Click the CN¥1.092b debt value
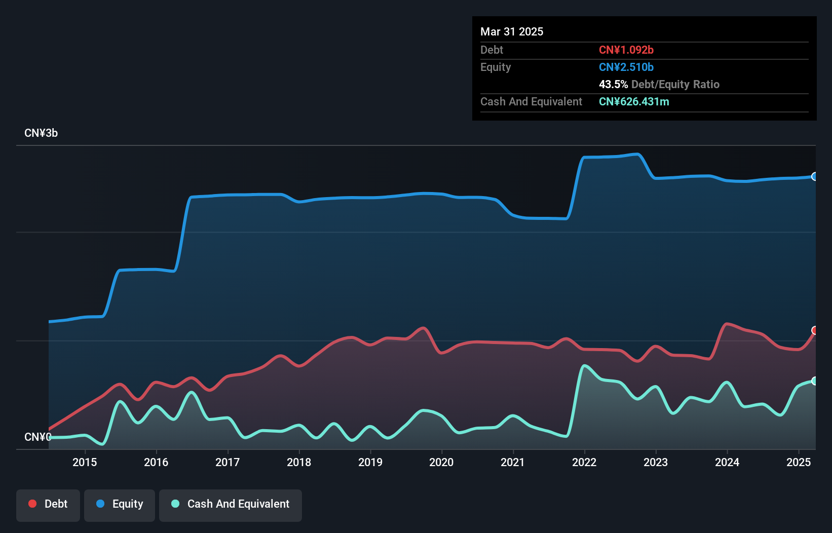Image resolution: width=832 pixels, height=533 pixels. pyautogui.click(x=626, y=50)
